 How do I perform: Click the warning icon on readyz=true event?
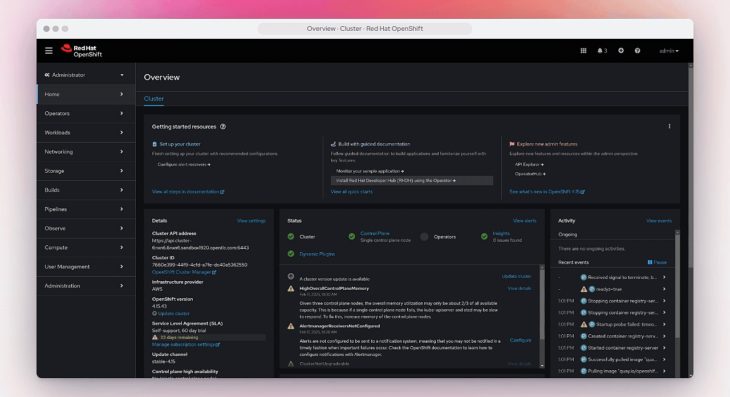point(583,289)
